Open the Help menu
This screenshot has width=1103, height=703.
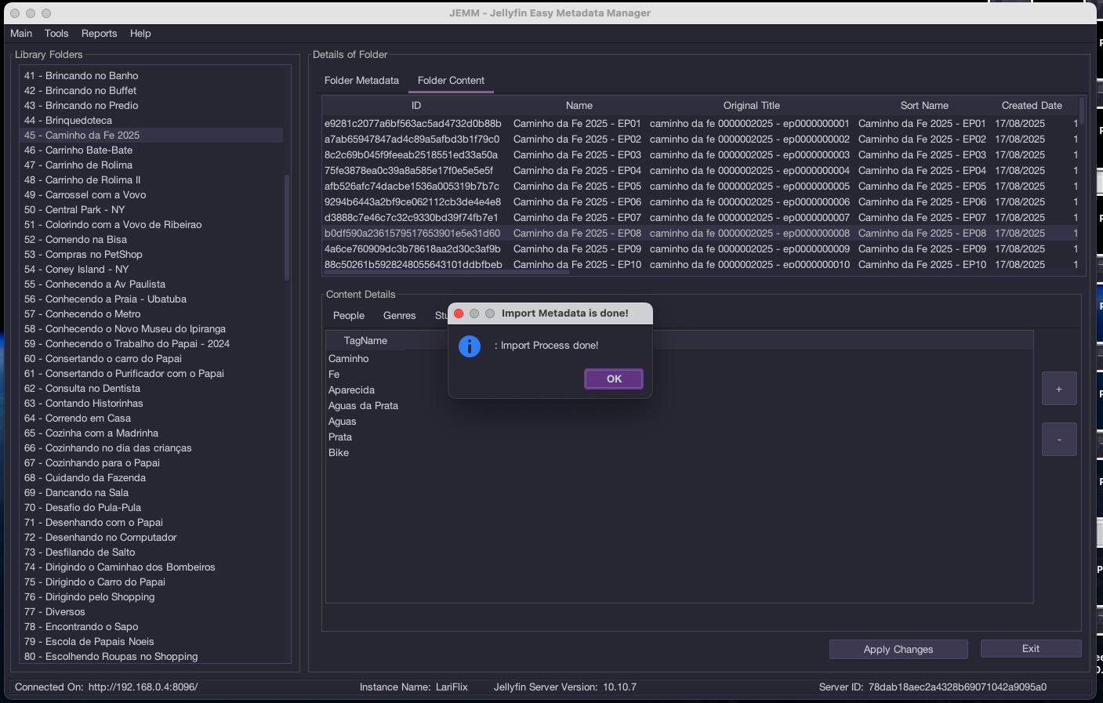tap(140, 34)
